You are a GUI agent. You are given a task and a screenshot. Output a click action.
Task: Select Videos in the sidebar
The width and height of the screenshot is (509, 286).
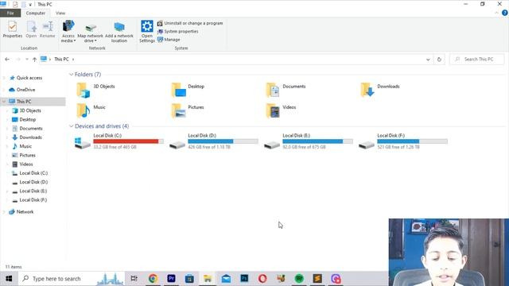[x=26, y=164]
